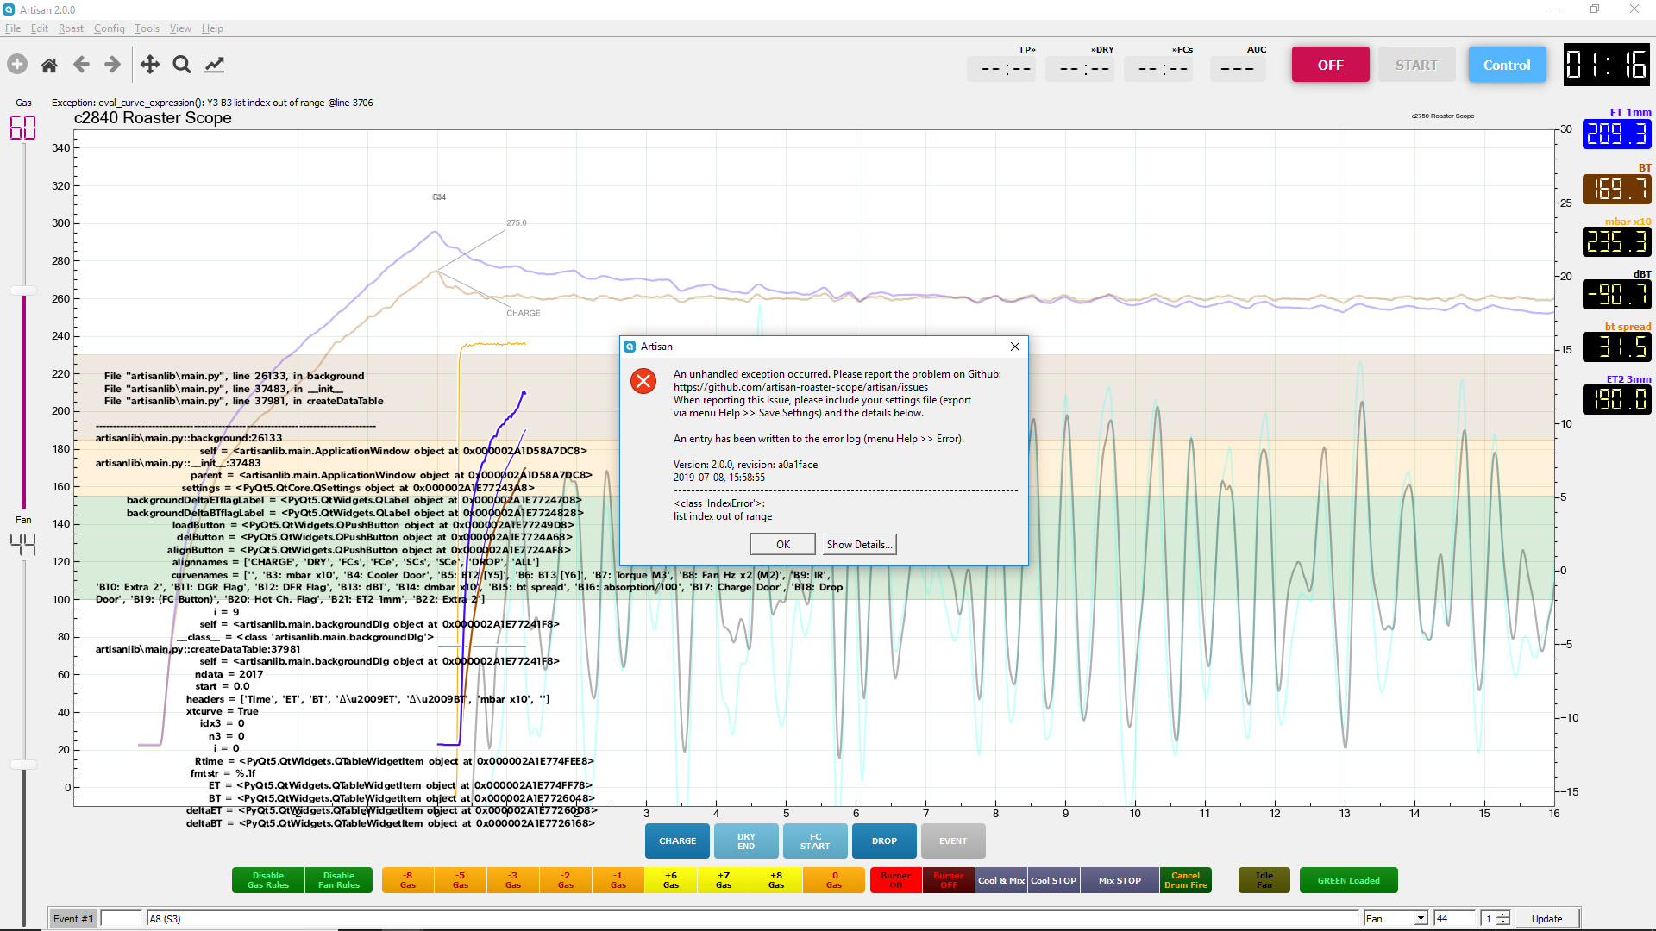The height and width of the screenshot is (931, 1656).
Task: Open the Roast menu
Action: [x=71, y=28]
